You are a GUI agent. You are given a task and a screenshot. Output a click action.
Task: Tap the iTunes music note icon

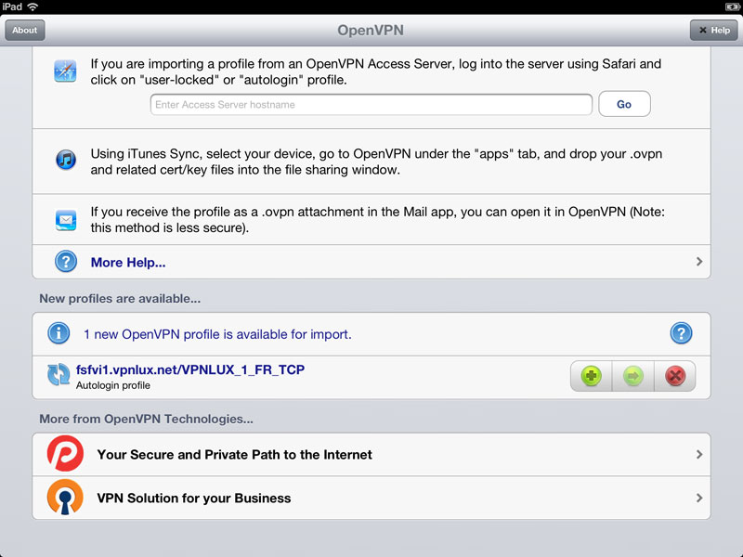click(x=66, y=160)
